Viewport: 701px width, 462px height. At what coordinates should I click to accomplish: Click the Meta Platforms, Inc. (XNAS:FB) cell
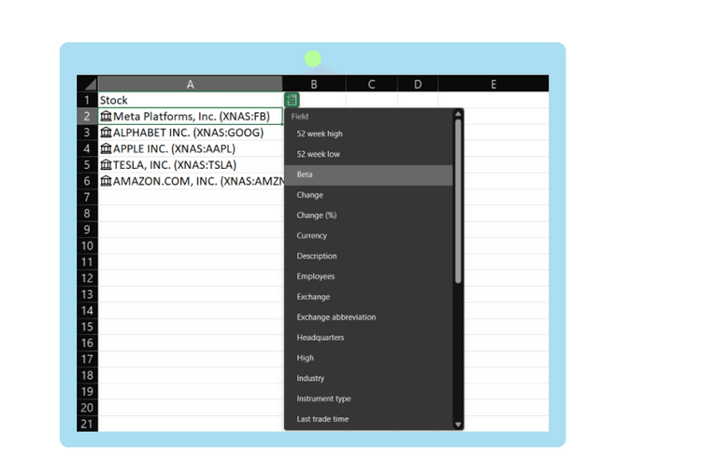[x=190, y=117]
